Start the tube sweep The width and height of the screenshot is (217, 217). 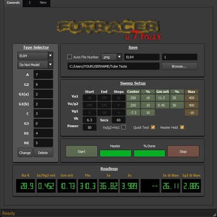81,151
